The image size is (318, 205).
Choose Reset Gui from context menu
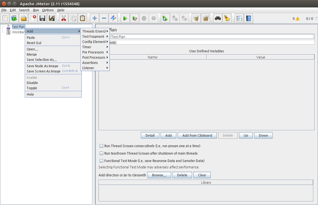pos(53,43)
